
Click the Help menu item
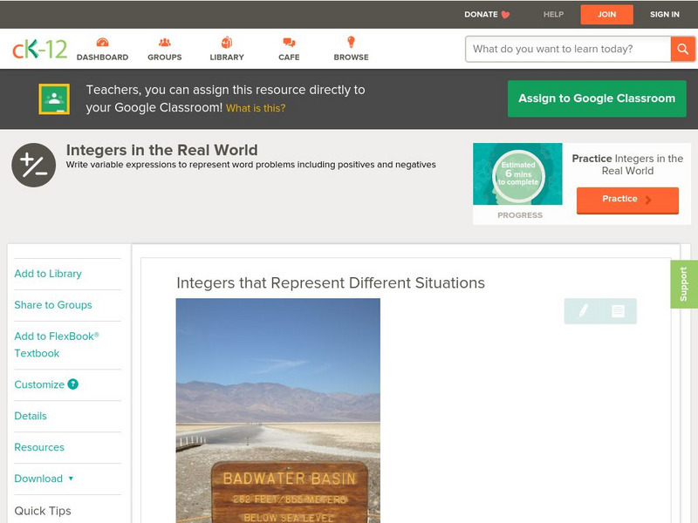(553, 15)
